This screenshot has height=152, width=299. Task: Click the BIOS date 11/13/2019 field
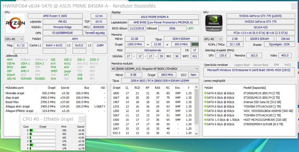click(x=137, y=28)
